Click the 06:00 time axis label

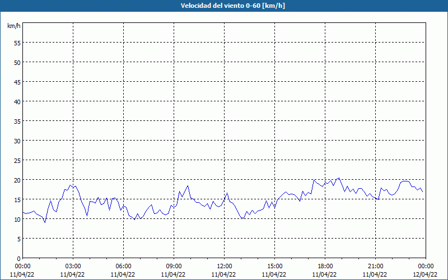(x=123, y=267)
